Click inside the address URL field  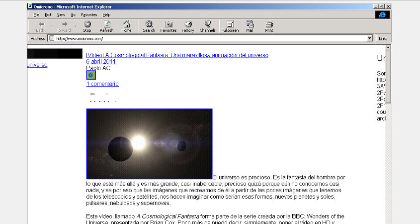[x=209, y=38]
